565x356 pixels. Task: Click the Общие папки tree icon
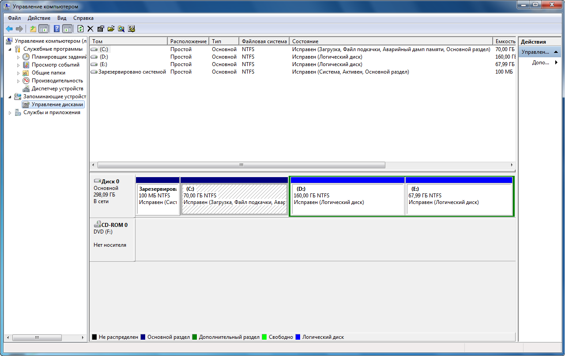[26, 73]
